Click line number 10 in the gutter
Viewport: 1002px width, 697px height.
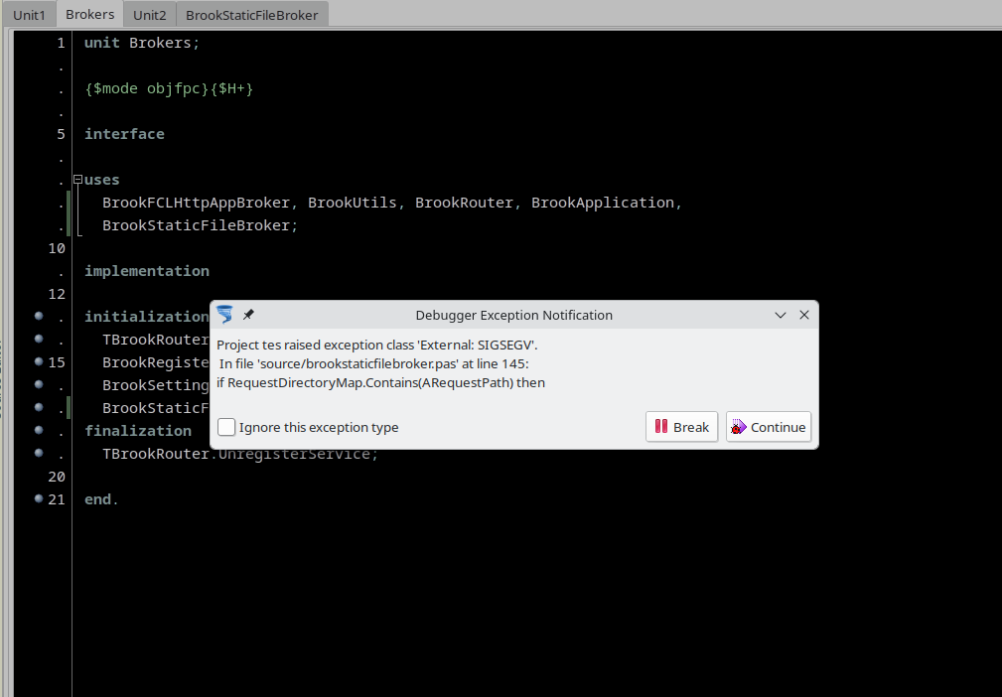click(58, 248)
